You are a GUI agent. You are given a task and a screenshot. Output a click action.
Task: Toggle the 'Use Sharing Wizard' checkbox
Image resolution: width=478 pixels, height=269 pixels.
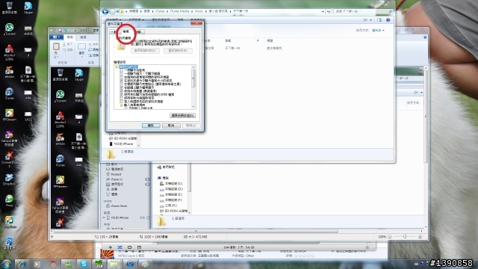[x=121, y=91]
